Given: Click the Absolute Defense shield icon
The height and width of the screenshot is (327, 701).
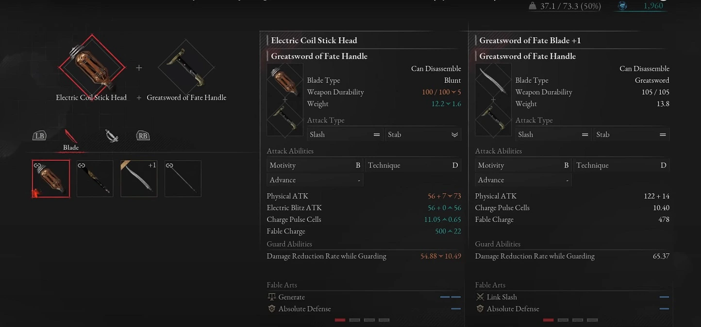Looking at the screenshot, I should point(272,309).
